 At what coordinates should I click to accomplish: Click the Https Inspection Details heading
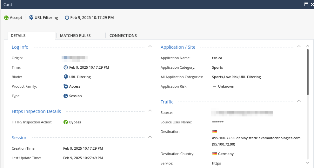36,111
